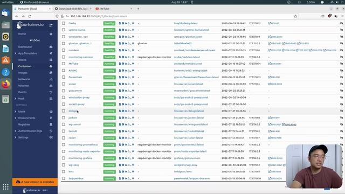Viewport: 345px width, 194px height.
Task: Open gluetun container name link
Action: point(80,43)
